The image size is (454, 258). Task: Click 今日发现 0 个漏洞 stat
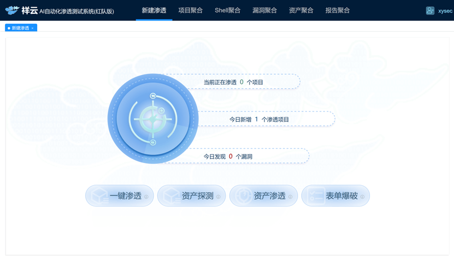(x=228, y=157)
